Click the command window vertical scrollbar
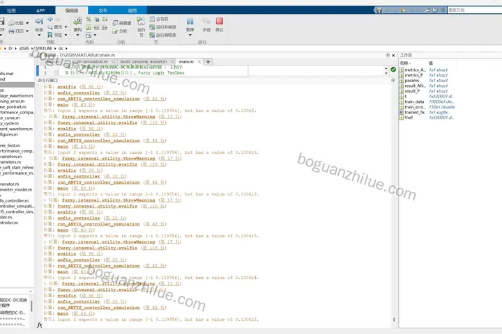The width and height of the screenshot is (502, 334). coord(394,319)
